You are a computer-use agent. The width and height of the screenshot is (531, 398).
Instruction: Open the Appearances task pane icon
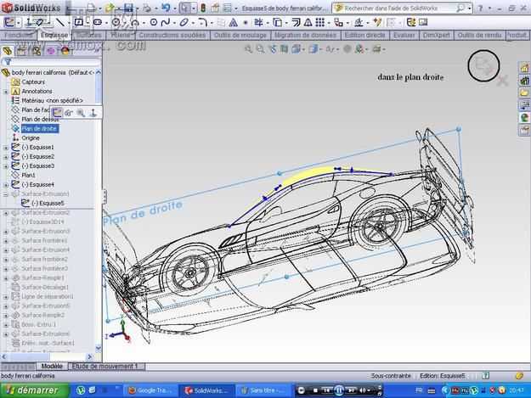[524, 118]
